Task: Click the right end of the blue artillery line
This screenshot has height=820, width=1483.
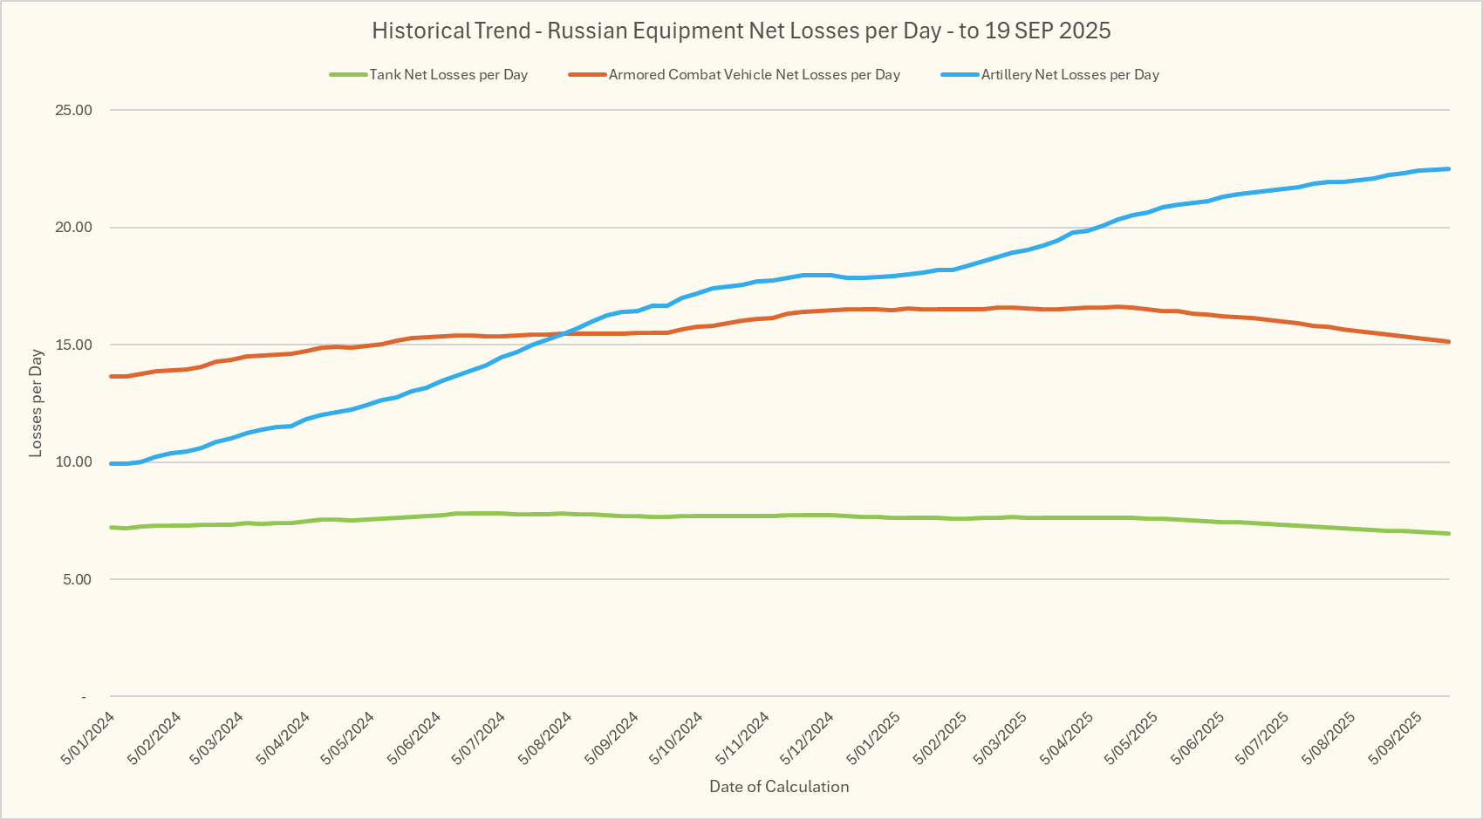Action: (x=1447, y=169)
